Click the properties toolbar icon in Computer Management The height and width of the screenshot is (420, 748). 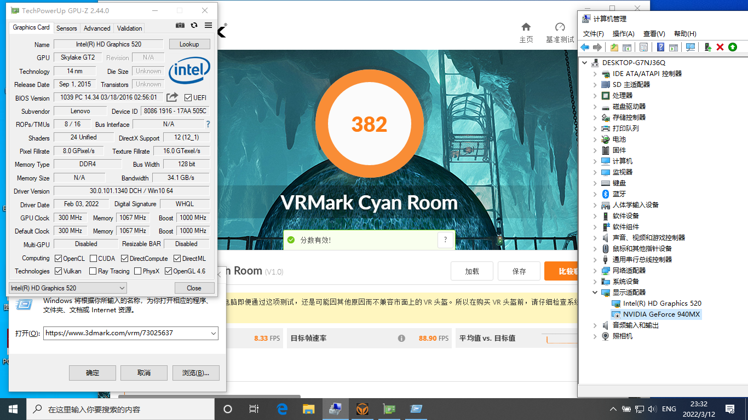[644, 48]
